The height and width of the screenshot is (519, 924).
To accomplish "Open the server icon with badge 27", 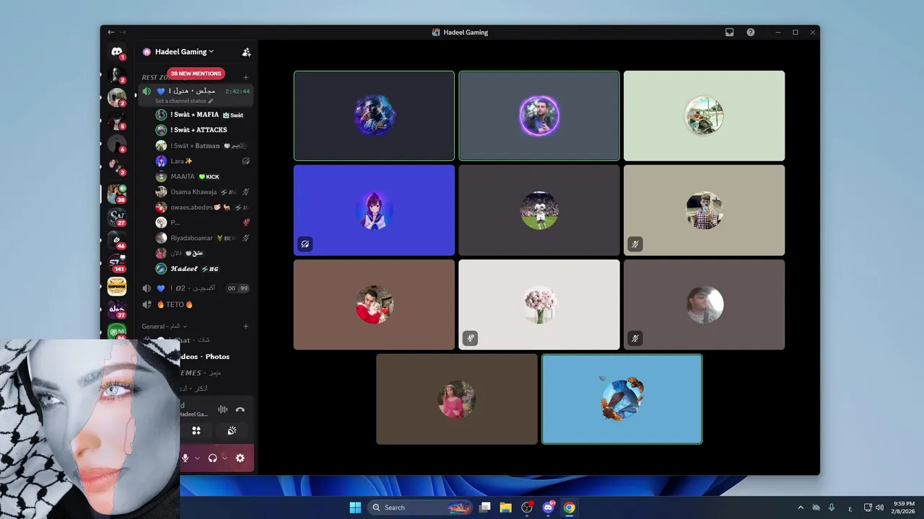I will click(x=116, y=217).
